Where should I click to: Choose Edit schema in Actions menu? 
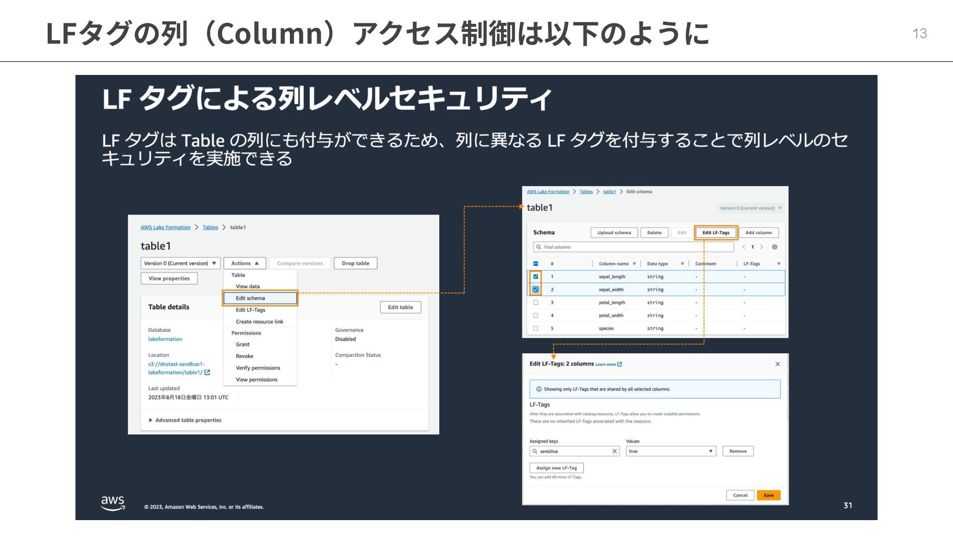(x=260, y=298)
